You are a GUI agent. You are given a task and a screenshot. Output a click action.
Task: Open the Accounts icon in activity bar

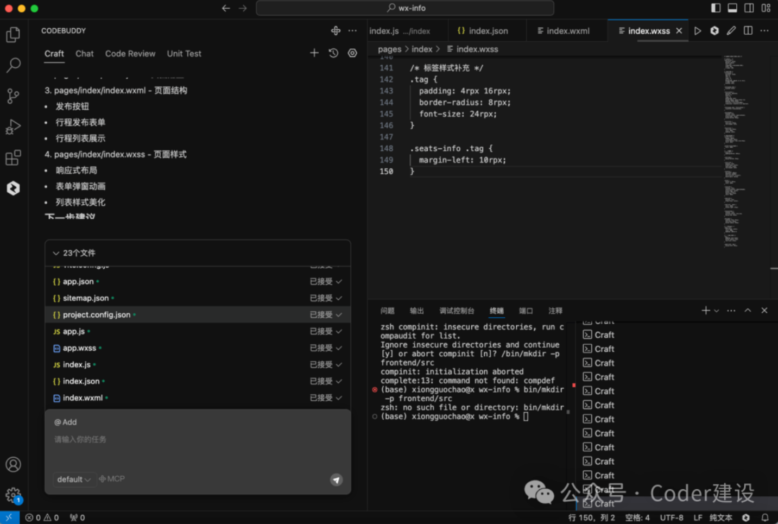click(13, 465)
